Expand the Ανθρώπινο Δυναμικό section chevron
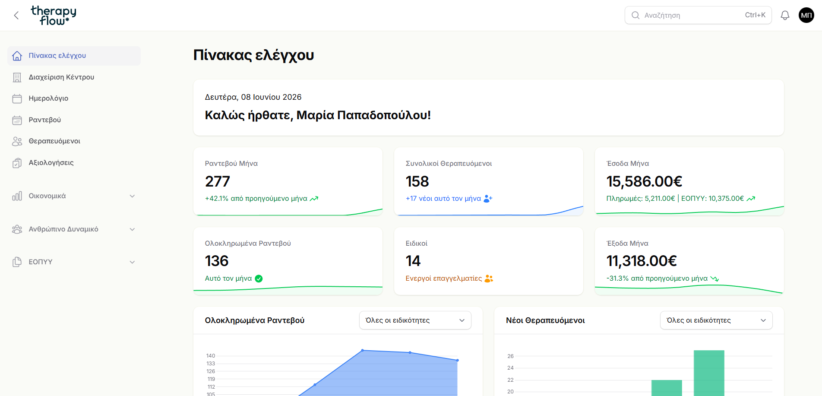822x396 pixels. (x=133, y=229)
